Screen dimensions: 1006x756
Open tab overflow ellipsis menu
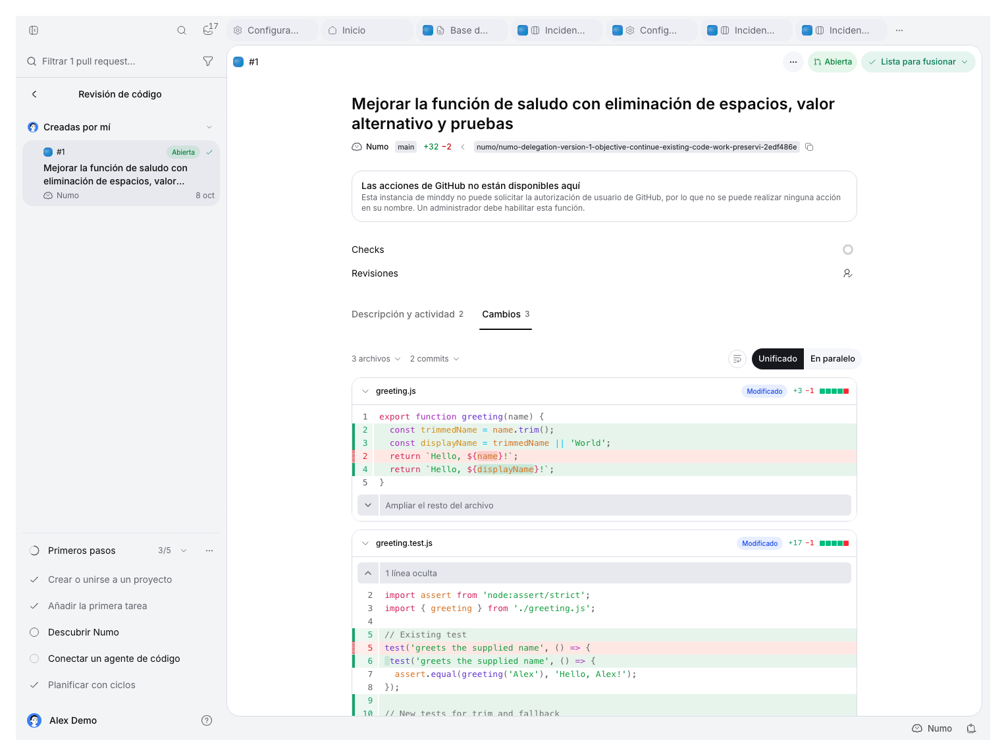tap(899, 30)
